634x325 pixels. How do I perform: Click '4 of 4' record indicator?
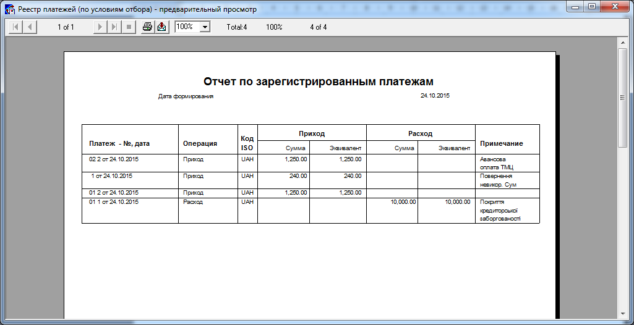pos(319,27)
